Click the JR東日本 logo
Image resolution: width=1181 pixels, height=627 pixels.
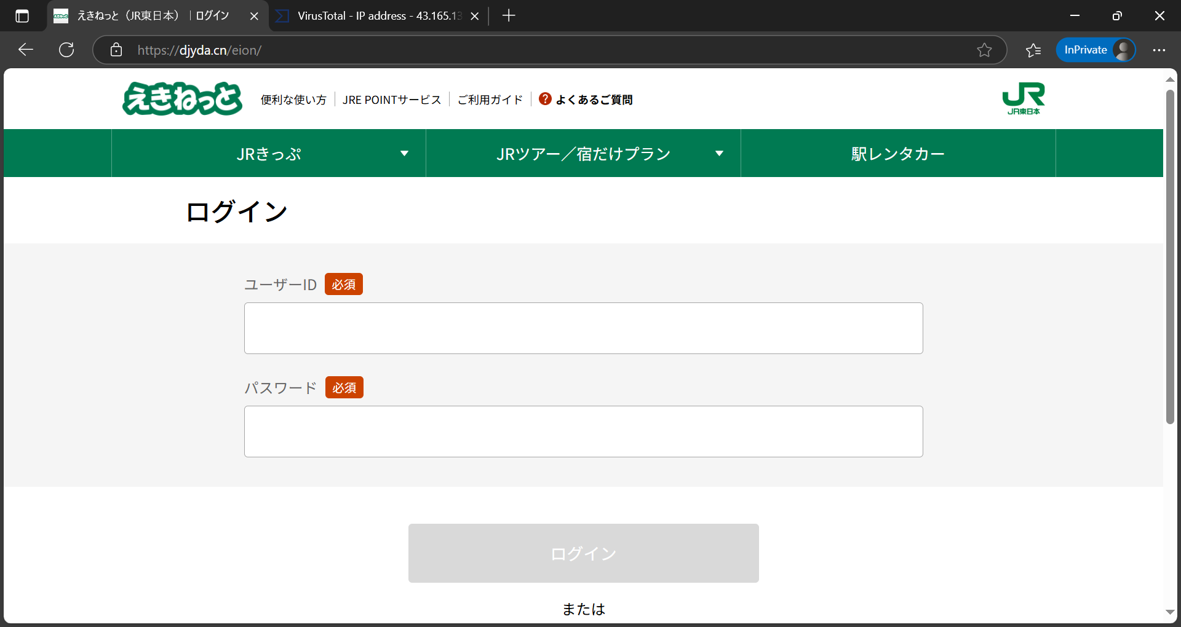click(x=1024, y=98)
